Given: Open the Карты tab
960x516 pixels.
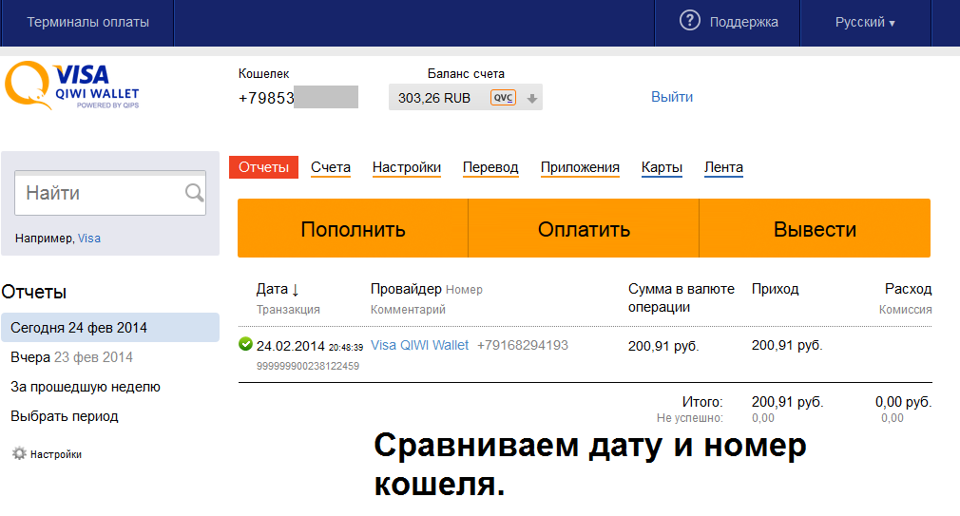Looking at the screenshot, I should point(662,167).
